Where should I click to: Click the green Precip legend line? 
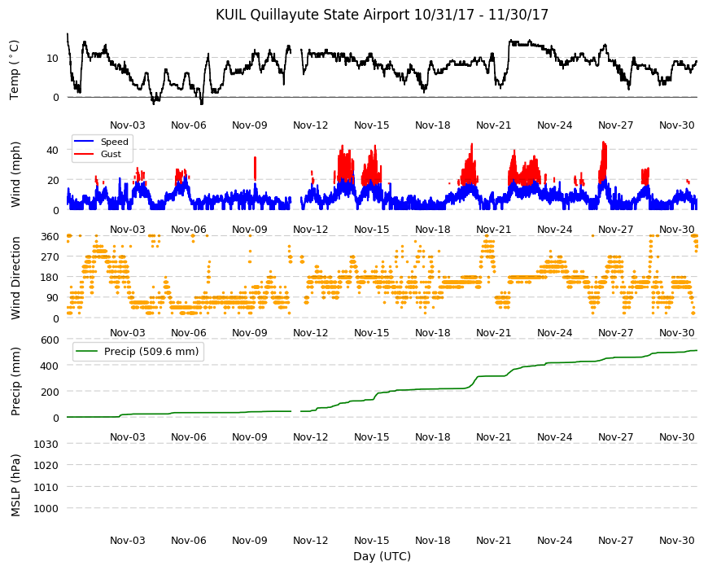(86, 352)
